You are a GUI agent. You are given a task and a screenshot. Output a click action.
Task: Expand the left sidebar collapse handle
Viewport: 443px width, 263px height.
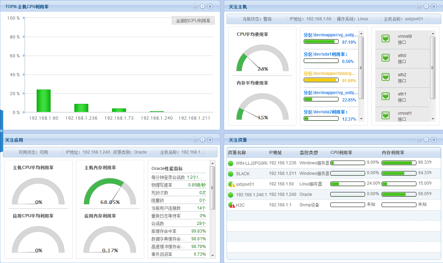click(1, 131)
